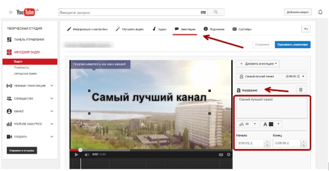Viewport: 329px width, 171px height.
Task: Expand YouTube Analytics section
Action: 52,124
